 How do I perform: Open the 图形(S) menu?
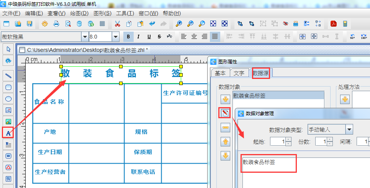click(x=102, y=13)
